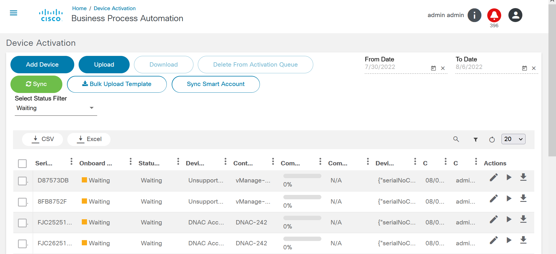This screenshot has width=556, height=254.
Task: Toggle the select-all header checkbox
Action: pyautogui.click(x=22, y=164)
